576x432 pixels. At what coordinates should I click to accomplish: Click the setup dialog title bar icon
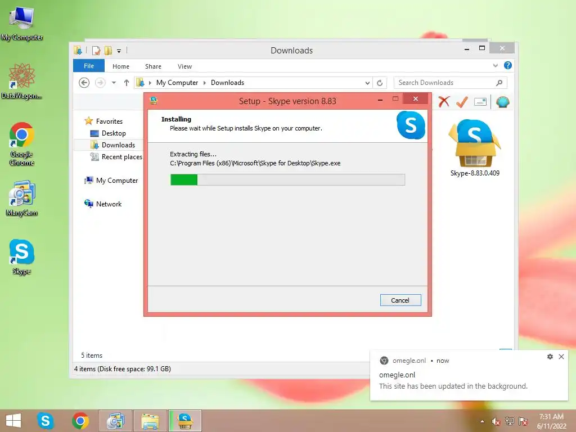coord(154,101)
